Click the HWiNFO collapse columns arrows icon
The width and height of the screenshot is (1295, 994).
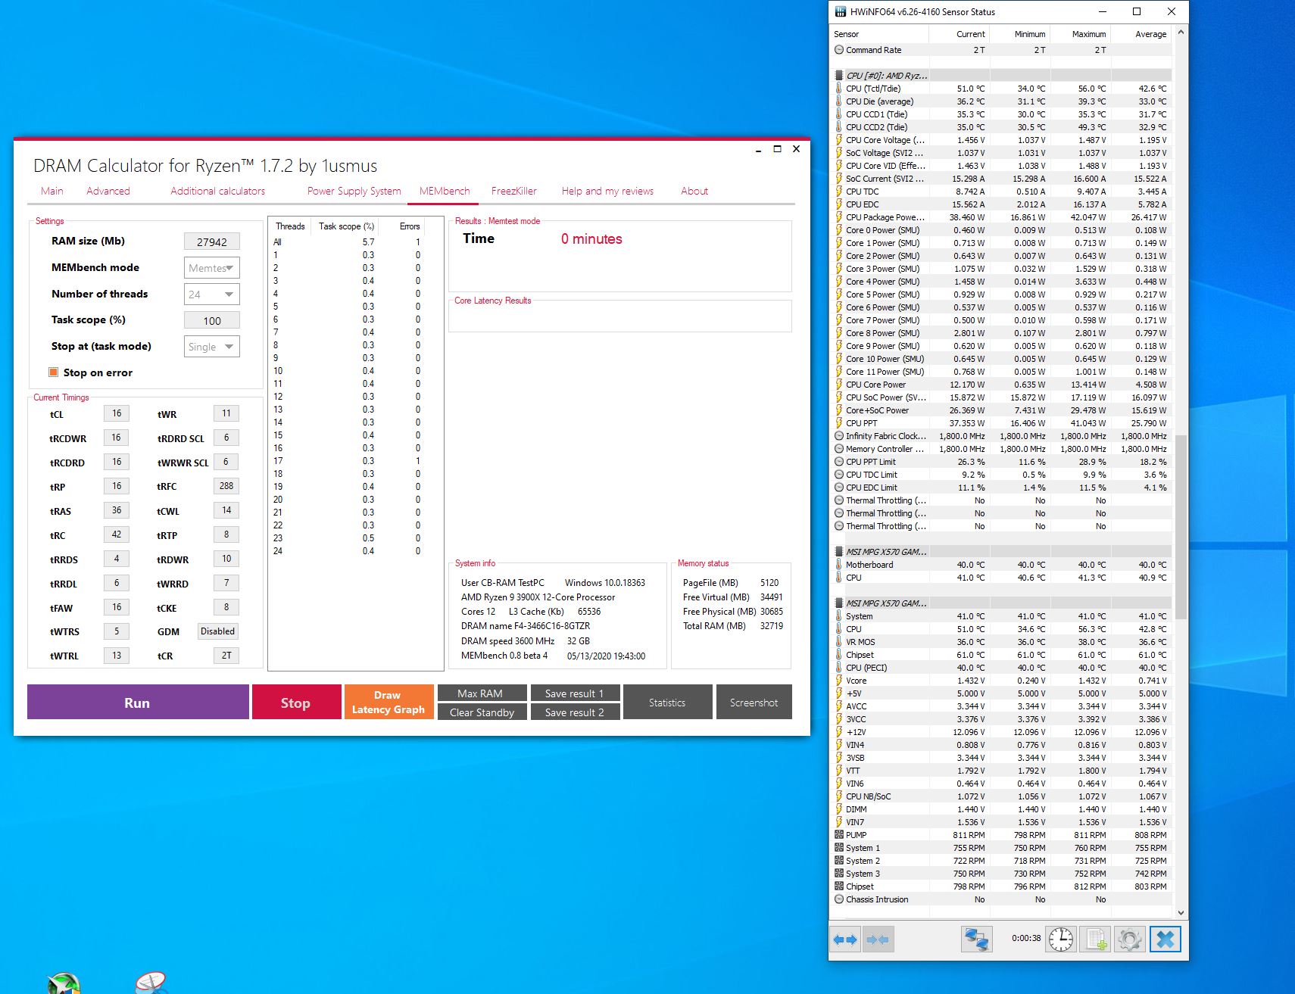(x=878, y=939)
